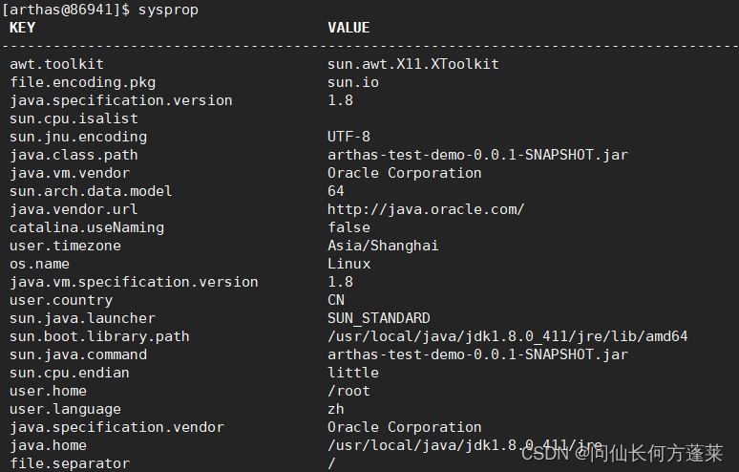Click the 'sun.cpu.isalist' key
Screen dimensions: 739x472
(74, 118)
